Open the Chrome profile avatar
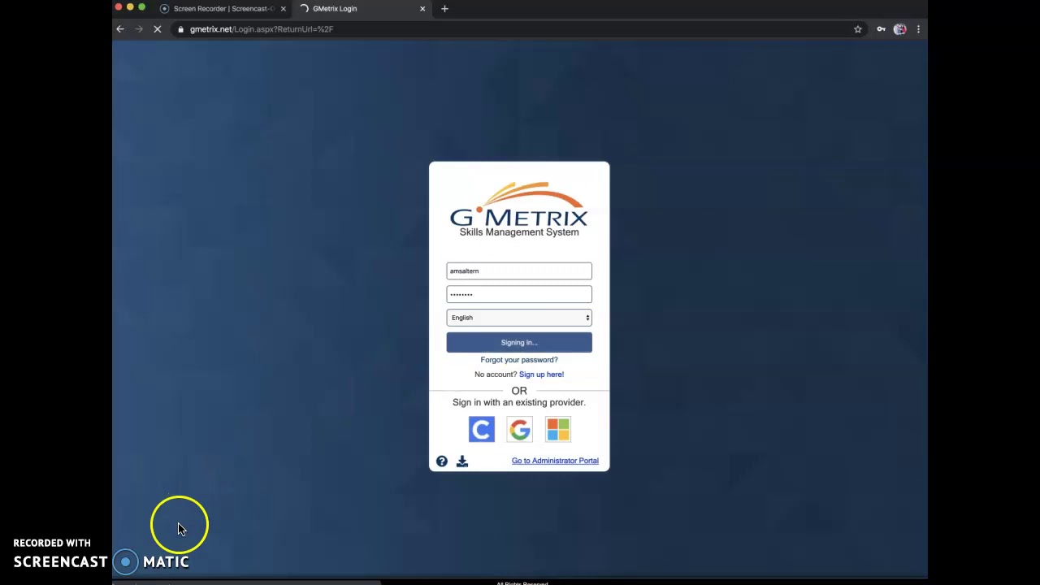 click(899, 29)
